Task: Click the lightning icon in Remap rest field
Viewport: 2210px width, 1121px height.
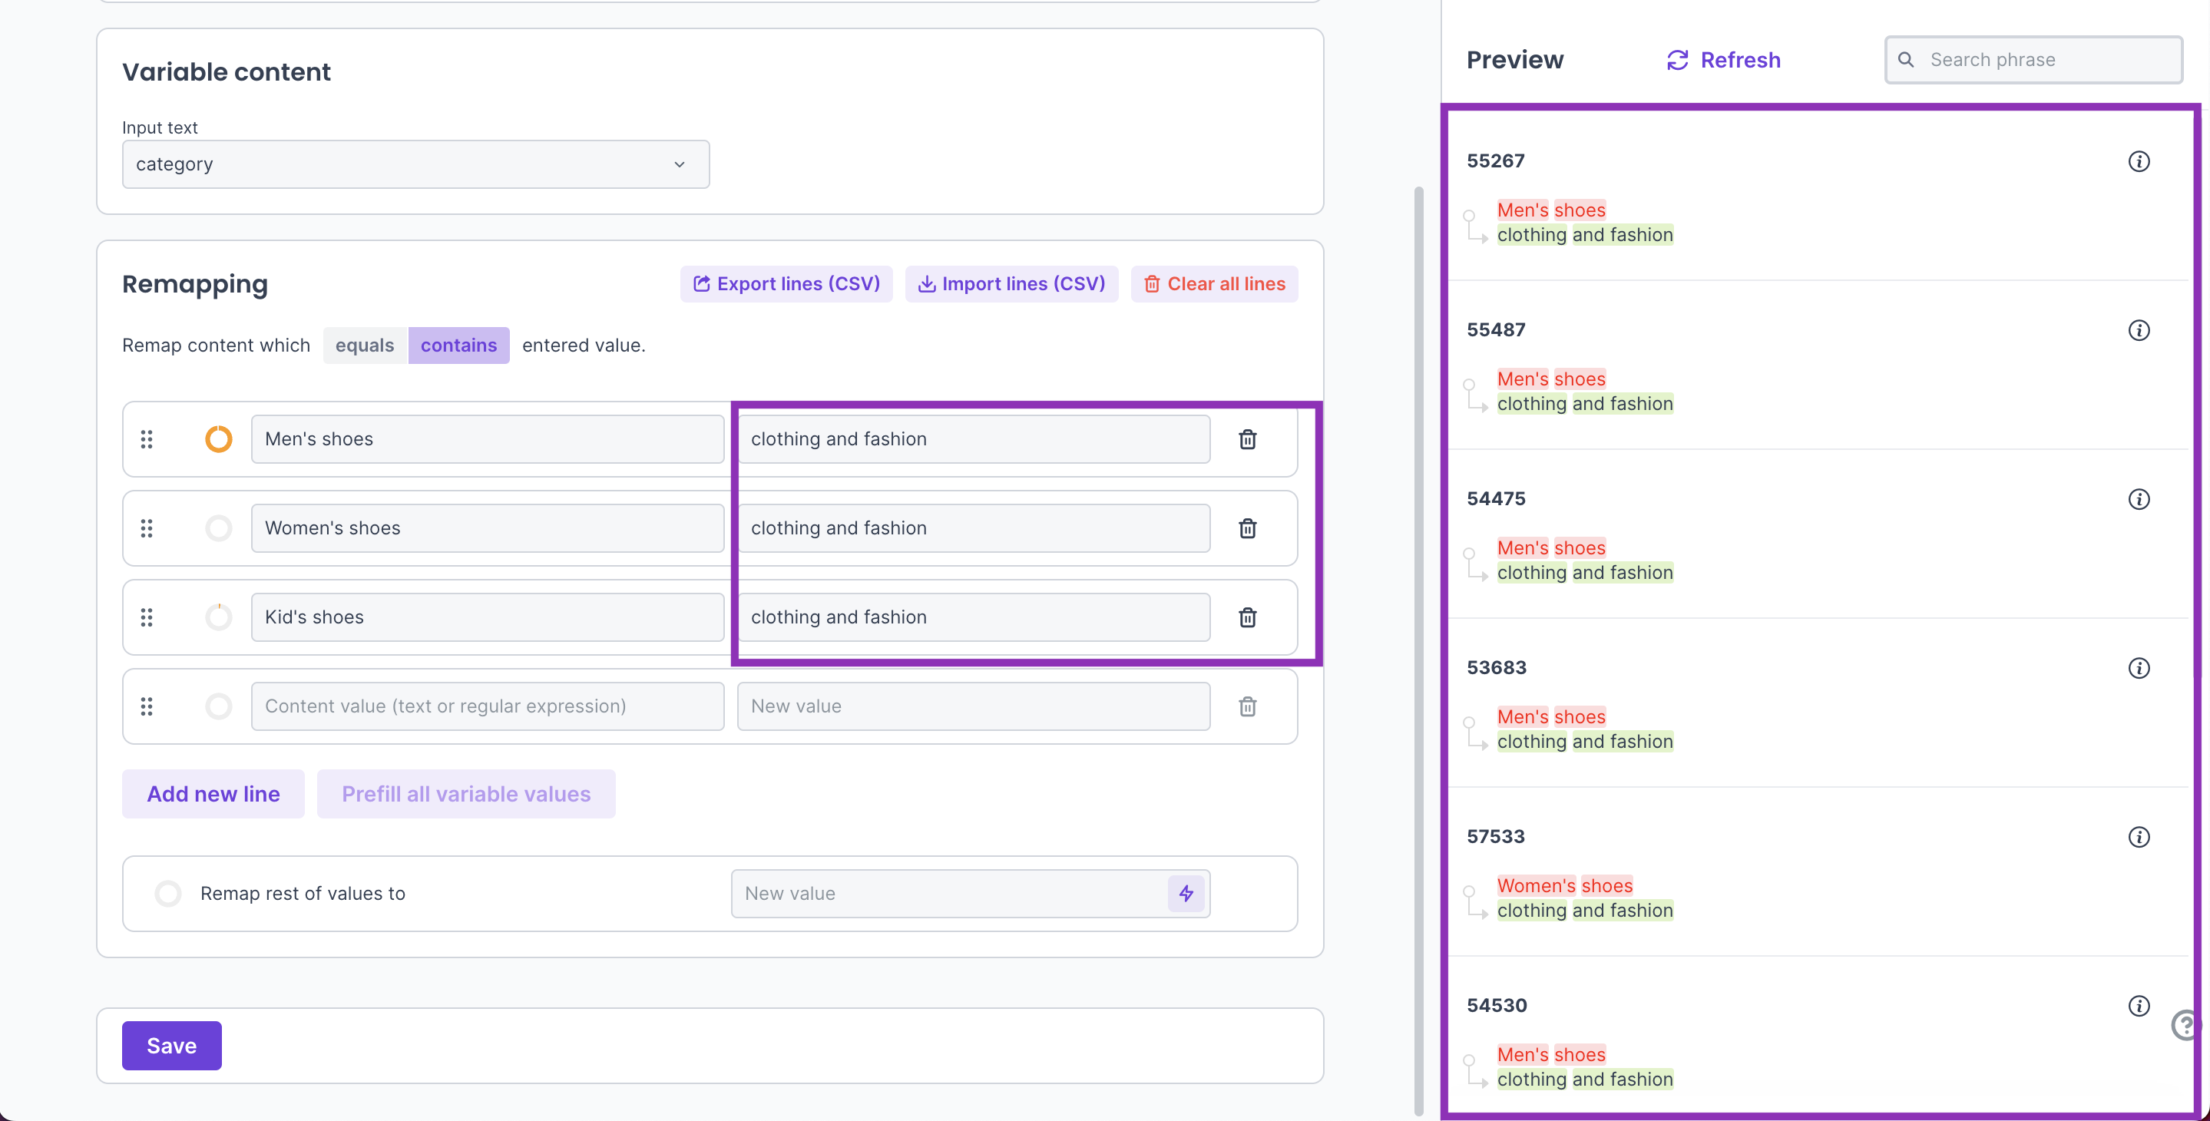Action: pos(1186,894)
